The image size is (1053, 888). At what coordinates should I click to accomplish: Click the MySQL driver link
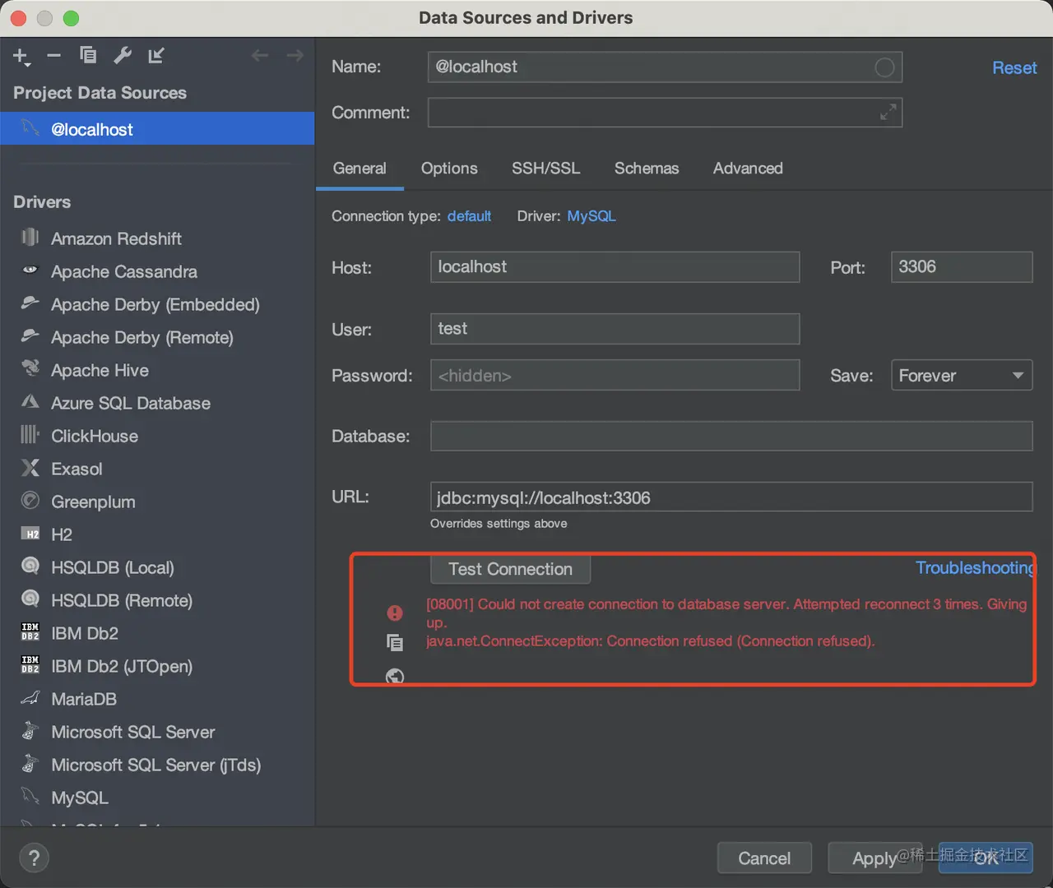591,216
